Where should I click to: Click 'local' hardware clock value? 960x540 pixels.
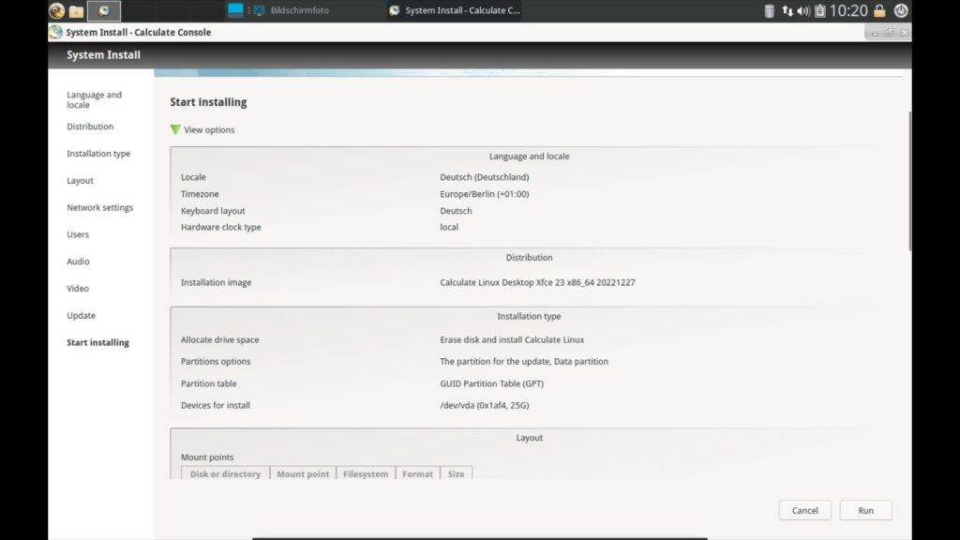tap(449, 227)
